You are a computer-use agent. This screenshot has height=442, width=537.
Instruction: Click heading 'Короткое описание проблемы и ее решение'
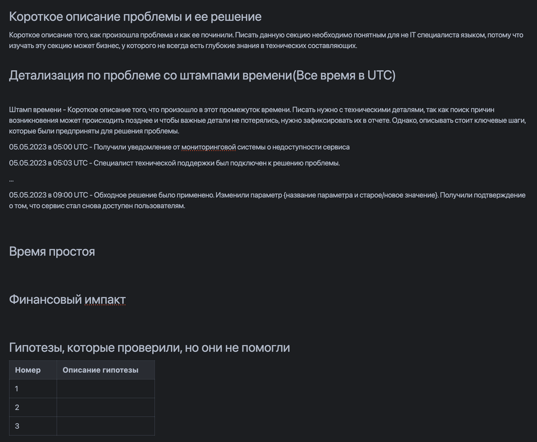pos(135,17)
